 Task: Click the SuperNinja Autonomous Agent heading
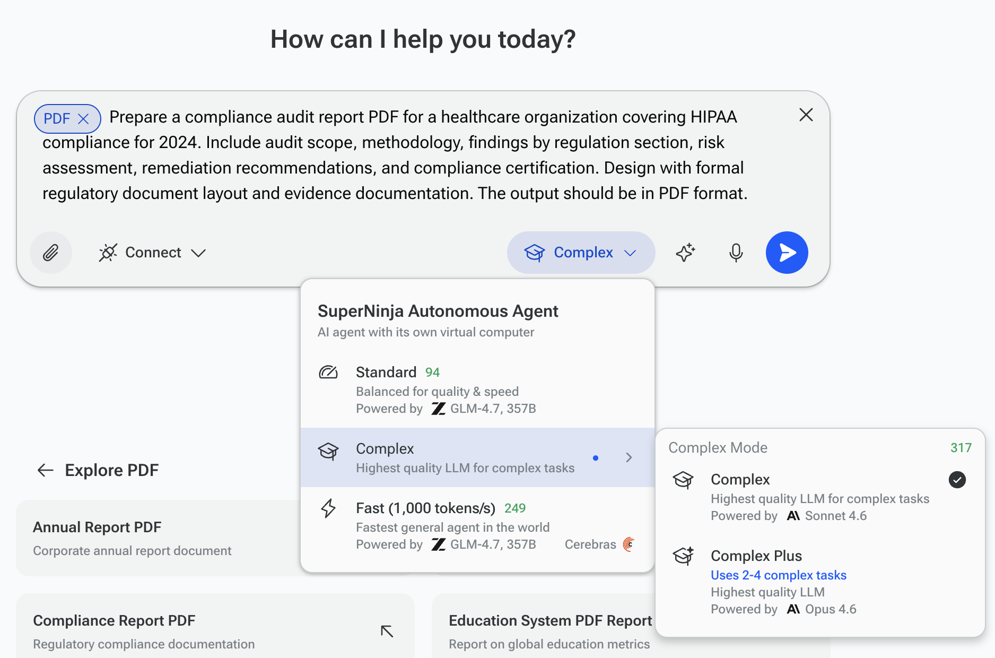coord(438,311)
